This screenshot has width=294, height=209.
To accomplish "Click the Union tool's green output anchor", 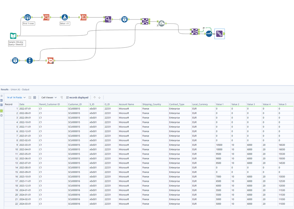I will click(x=224, y=34).
